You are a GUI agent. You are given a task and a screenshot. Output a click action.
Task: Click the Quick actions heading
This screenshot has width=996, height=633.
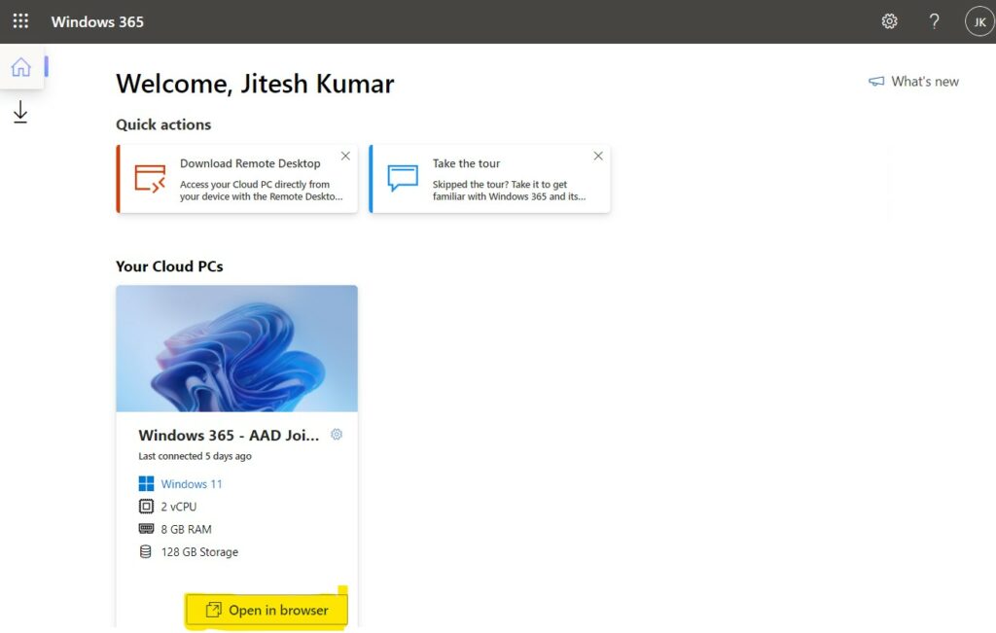pyautogui.click(x=163, y=124)
